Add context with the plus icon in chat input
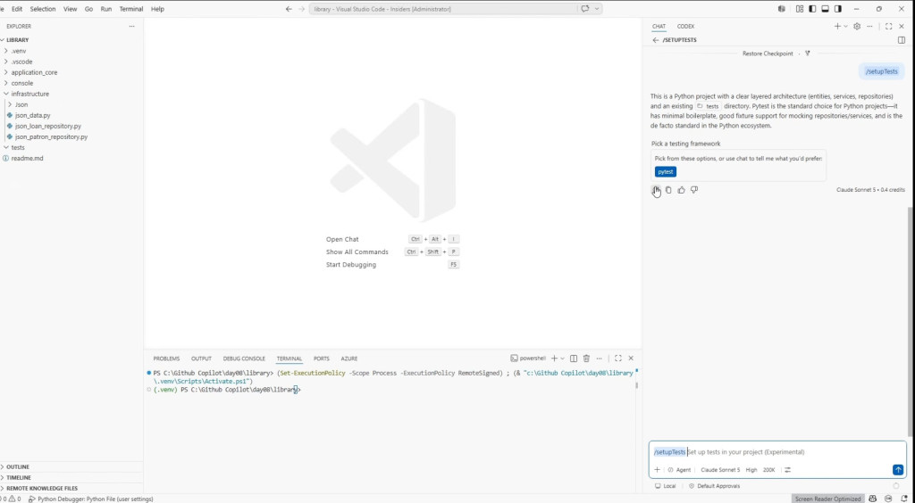 click(x=657, y=470)
